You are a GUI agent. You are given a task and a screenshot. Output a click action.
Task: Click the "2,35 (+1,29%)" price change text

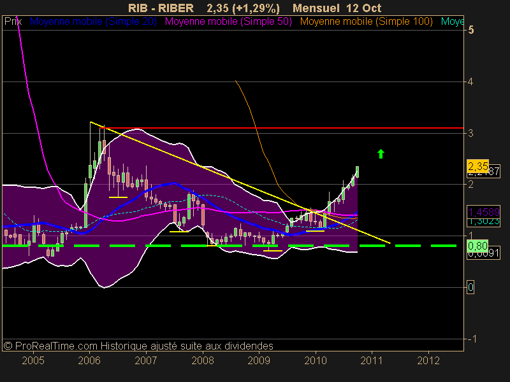243,8
